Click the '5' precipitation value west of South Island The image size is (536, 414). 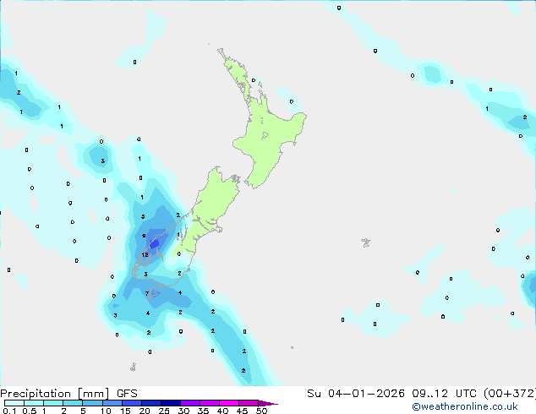point(143,216)
